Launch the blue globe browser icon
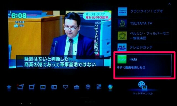177x106 pixels. coord(110,87)
